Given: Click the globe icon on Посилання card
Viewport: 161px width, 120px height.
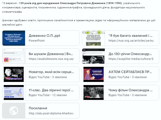Looking at the screenshot, I should click(14, 111).
